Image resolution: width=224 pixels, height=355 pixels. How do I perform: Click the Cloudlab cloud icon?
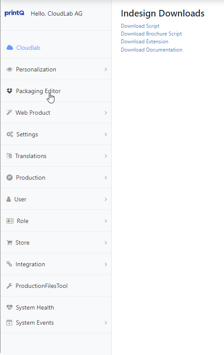tap(10, 48)
